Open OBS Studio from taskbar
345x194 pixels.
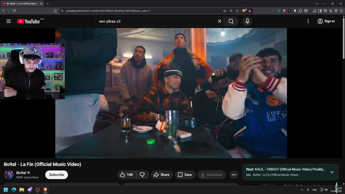click(37, 190)
